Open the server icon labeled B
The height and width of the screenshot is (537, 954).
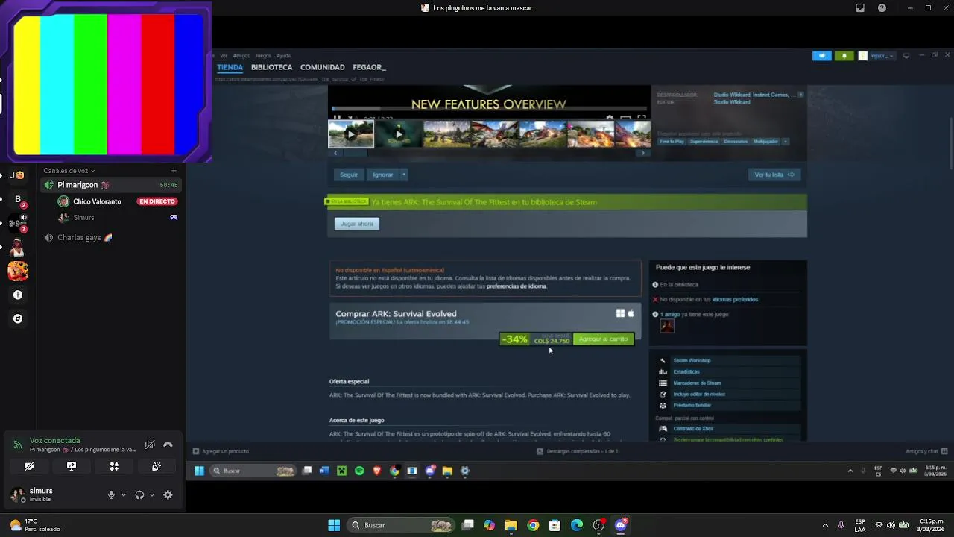pos(18,199)
